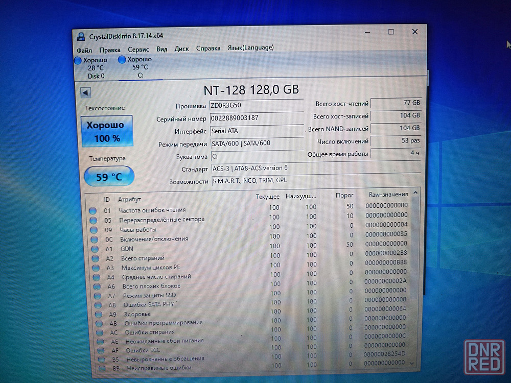Click status circle for A9 Здоровье
The height and width of the screenshot is (383, 511).
tap(99, 315)
